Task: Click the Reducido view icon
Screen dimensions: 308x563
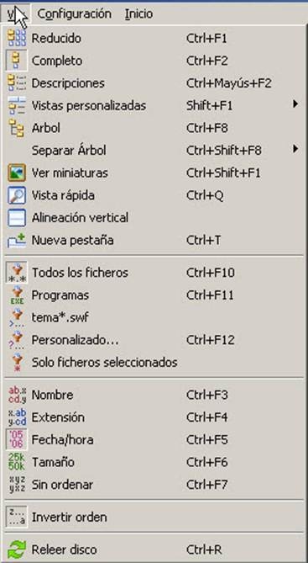Action: coord(17,38)
